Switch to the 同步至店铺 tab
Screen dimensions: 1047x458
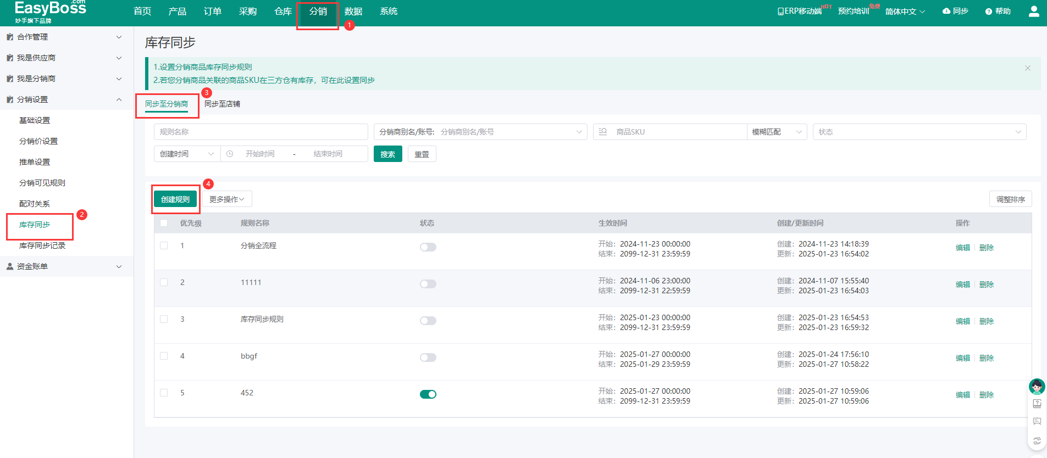coord(222,104)
